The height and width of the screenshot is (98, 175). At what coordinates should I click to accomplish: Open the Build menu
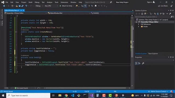pyautogui.click(x=30, y=2)
